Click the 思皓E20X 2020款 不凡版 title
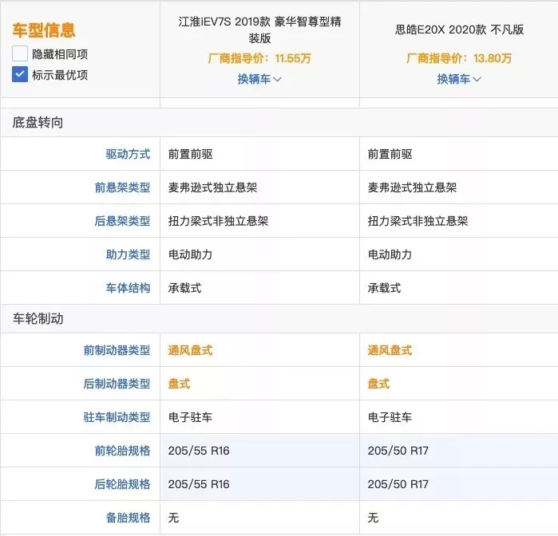This screenshot has height=536, width=558. click(459, 30)
